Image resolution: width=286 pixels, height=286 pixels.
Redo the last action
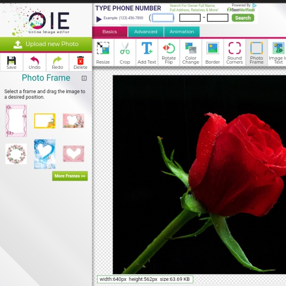point(58,62)
